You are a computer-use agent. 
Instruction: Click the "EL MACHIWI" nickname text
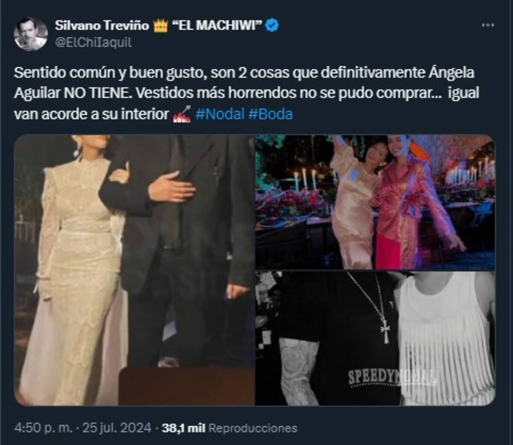pos(217,26)
